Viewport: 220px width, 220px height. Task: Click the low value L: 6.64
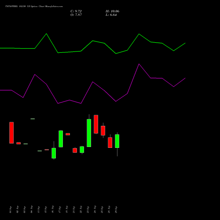111,15
